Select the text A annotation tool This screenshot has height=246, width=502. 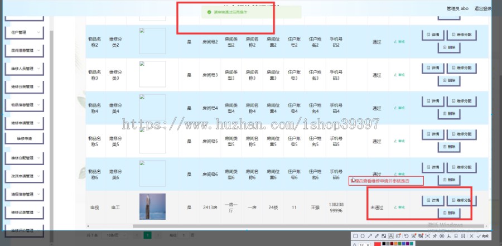[391, 236]
